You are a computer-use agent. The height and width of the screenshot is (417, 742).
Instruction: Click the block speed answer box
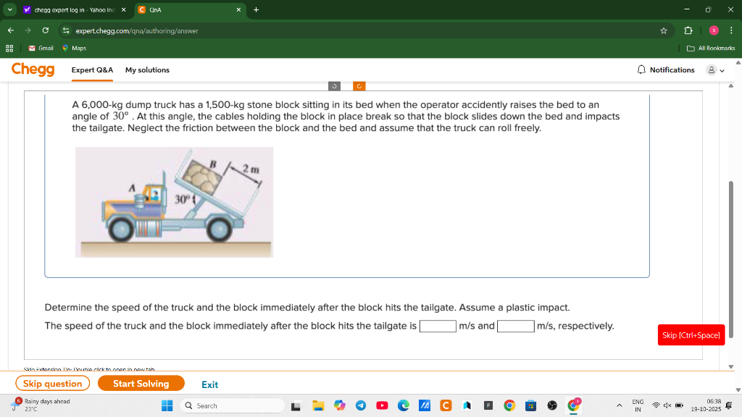point(516,327)
